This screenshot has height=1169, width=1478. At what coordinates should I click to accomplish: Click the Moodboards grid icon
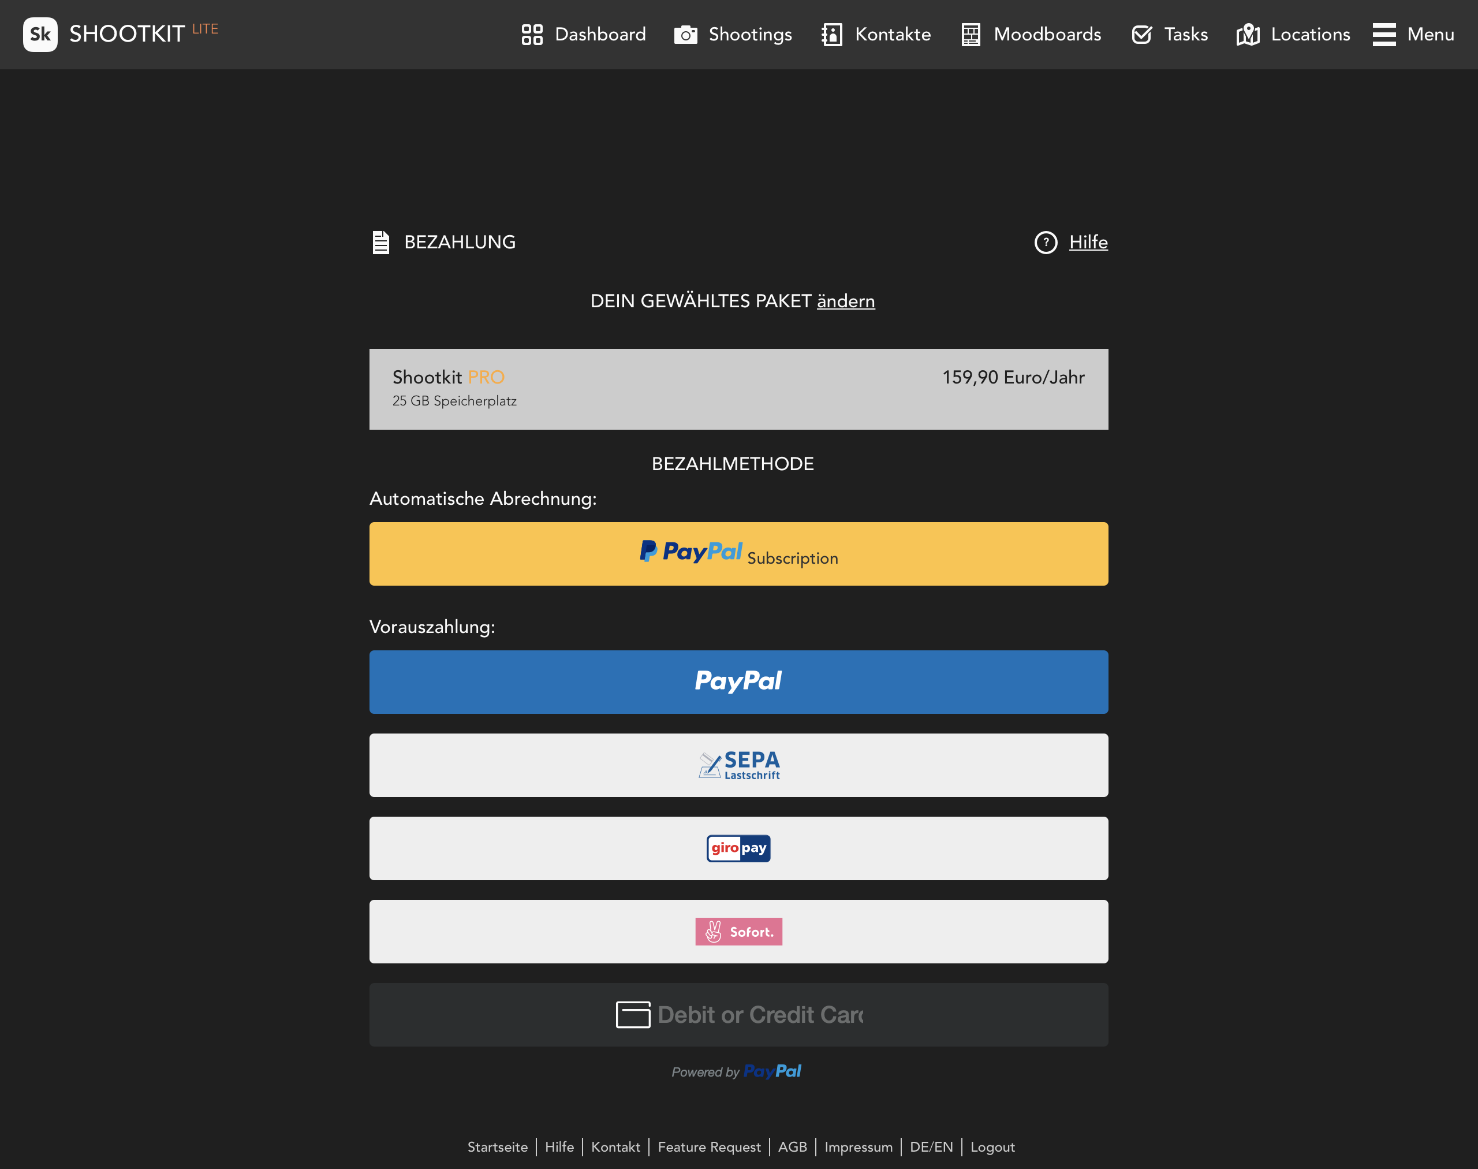click(971, 33)
